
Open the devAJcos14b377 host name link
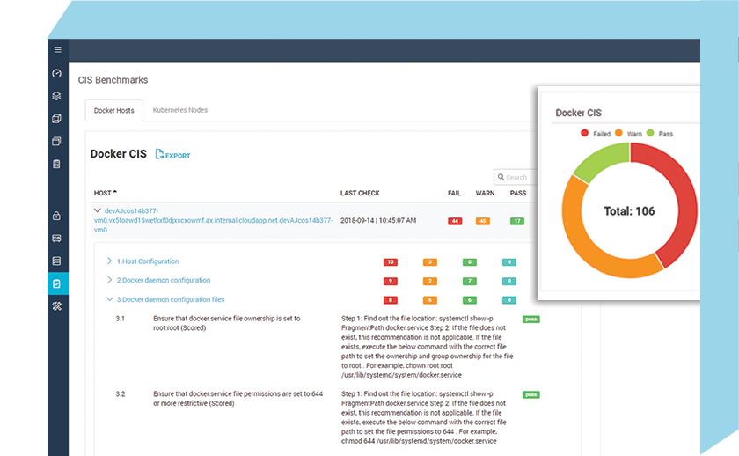(x=214, y=220)
